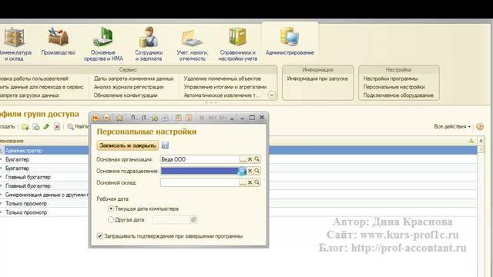Click the M+ button in title bar

tap(213, 118)
